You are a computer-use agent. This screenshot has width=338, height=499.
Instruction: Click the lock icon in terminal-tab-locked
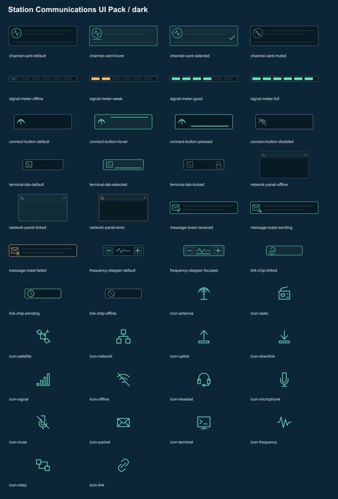point(219,165)
